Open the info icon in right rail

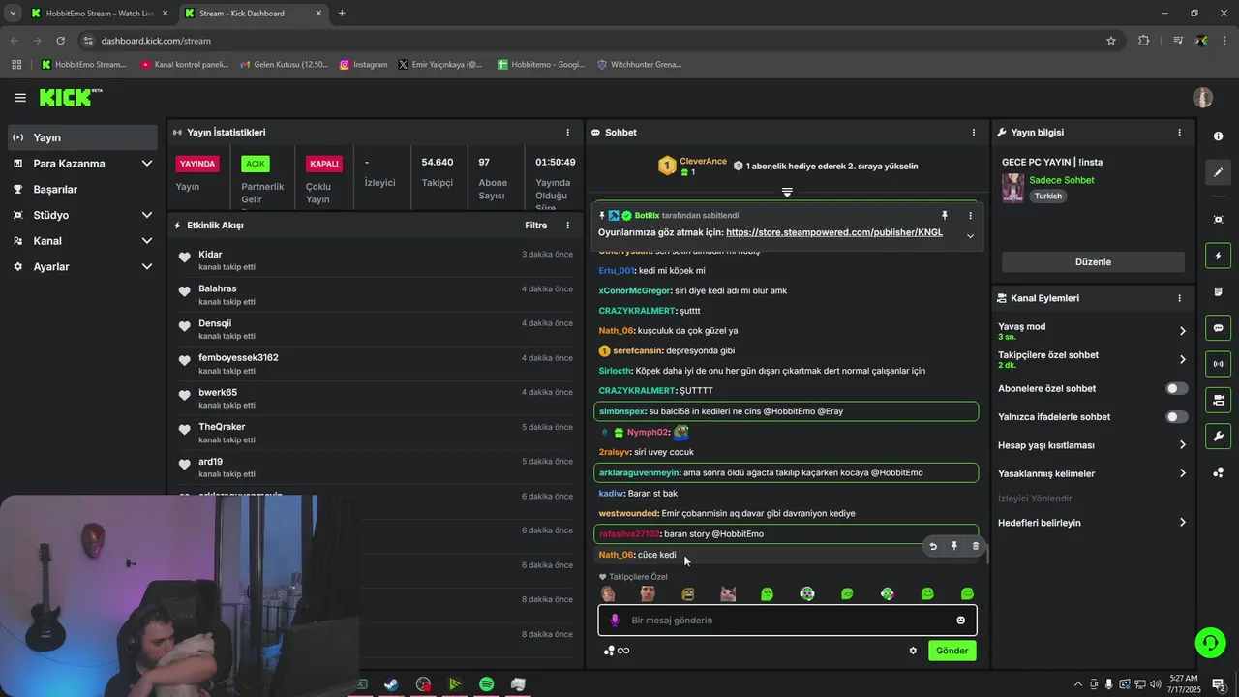pyautogui.click(x=1218, y=136)
